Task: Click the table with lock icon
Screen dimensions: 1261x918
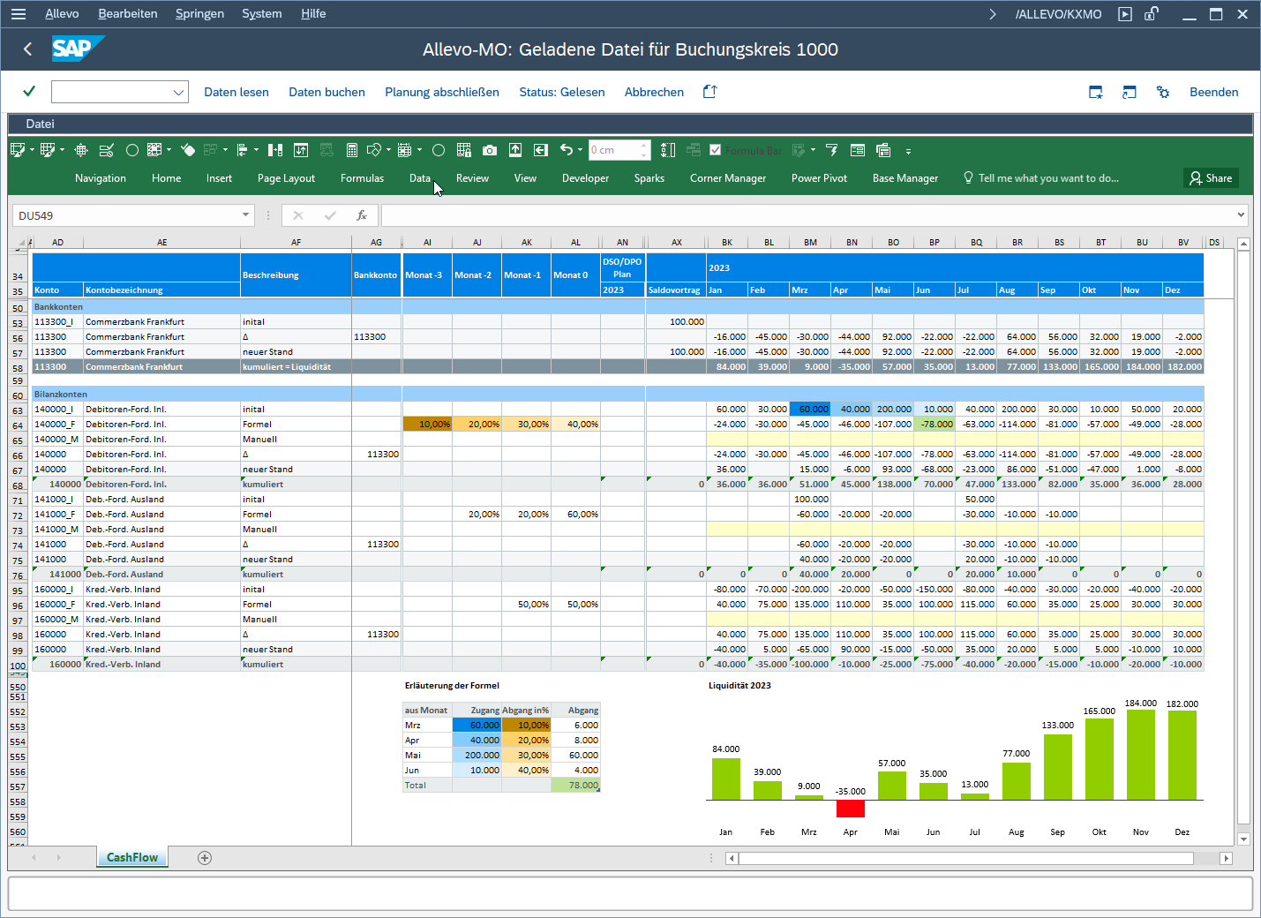Action: (464, 150)
